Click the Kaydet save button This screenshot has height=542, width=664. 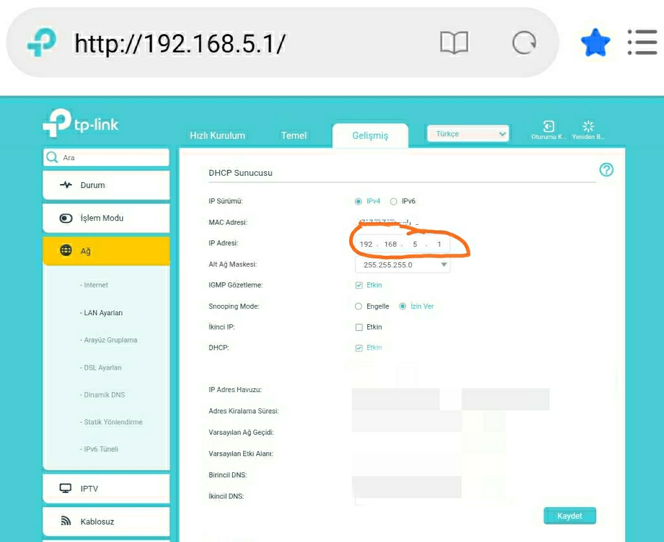(570, 516)
